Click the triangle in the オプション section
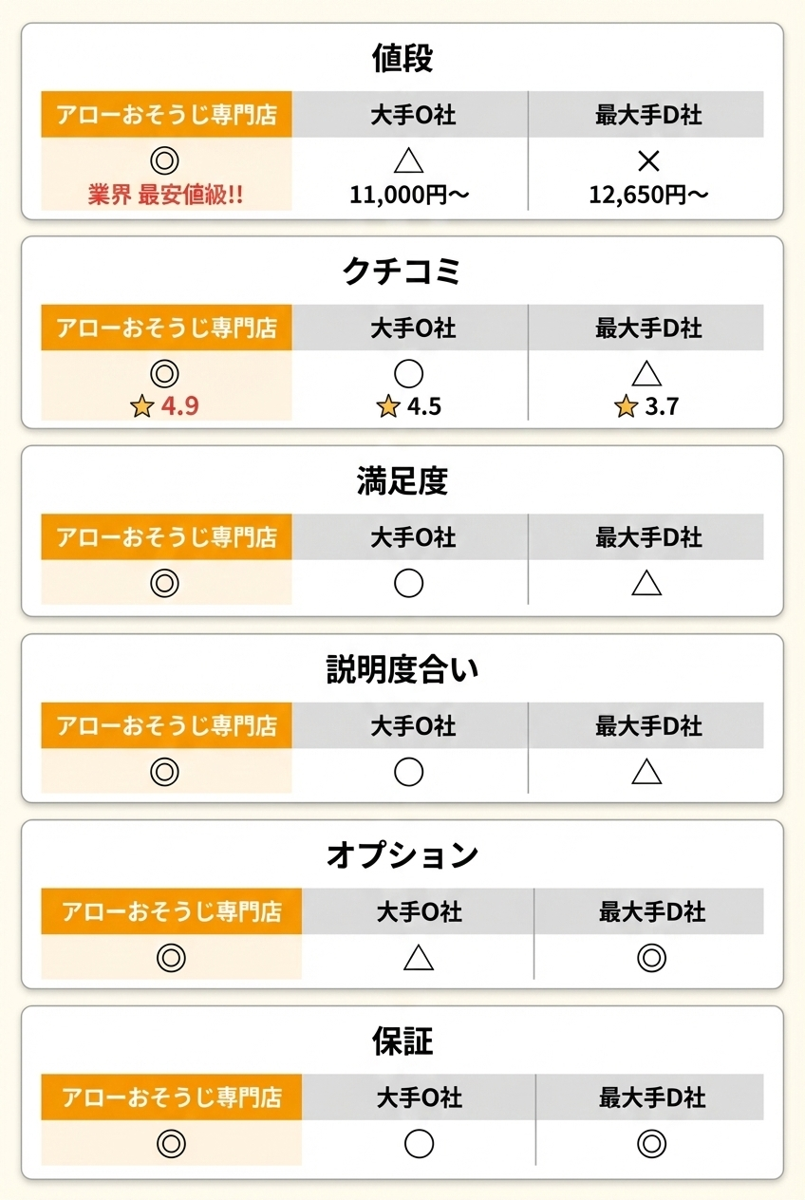Image resolution: width=805 pixels, height=1200 pixels. (419, 959)
